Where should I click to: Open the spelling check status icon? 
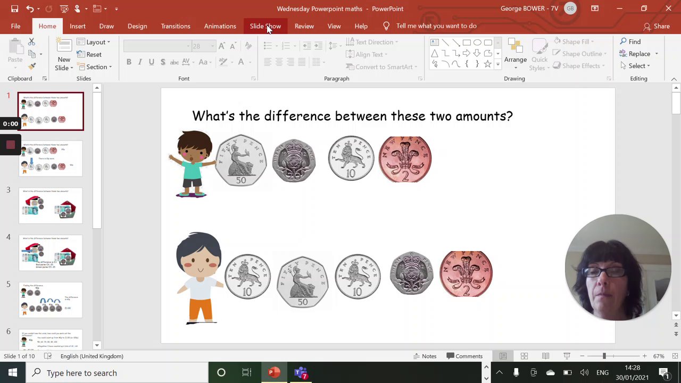tap(48, 356)
